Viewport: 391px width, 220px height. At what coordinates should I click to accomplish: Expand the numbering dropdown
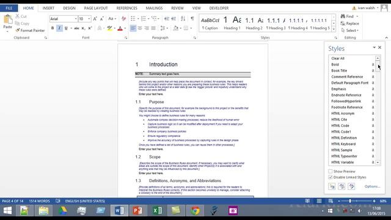[148, 19]
